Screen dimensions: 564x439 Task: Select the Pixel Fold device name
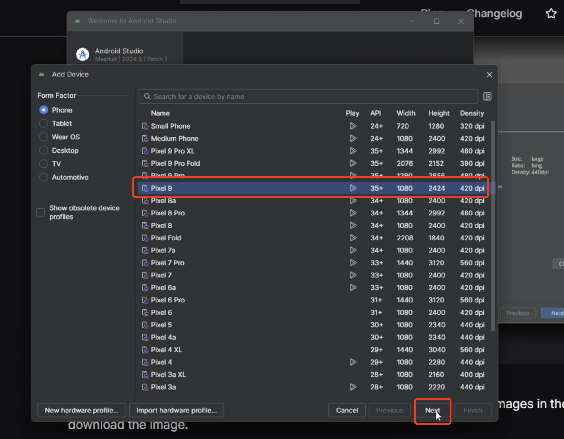coord(166,238)
